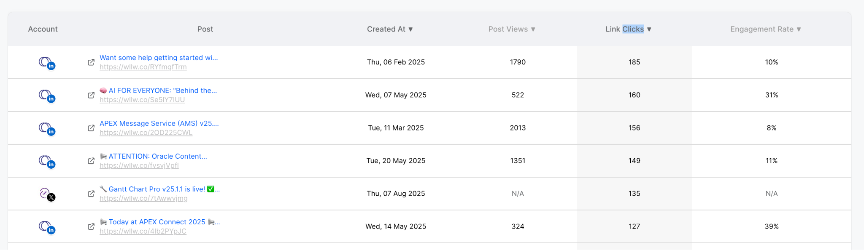Viewport: 864px width, 250px height.
Task: Open 'APEX Message Service (AMS) v25' post title
Action: coord(159,123)
